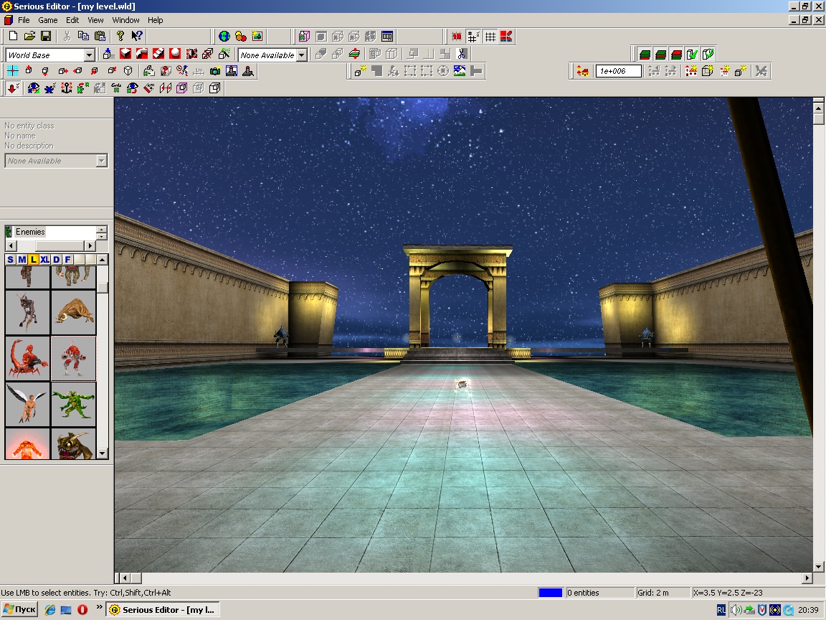This screenshot has width=826, height=620.
Task: Click the plain grid toggle icon
Action: coord(490,36)
